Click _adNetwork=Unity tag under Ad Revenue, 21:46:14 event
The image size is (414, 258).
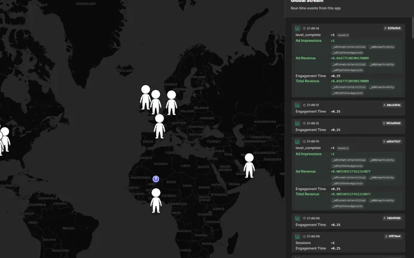(x=382, y=64)
